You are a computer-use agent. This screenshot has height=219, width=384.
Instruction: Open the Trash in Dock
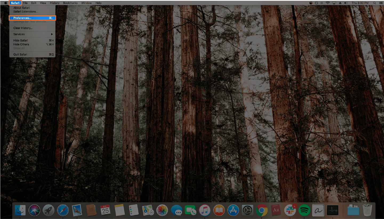(x=367, y=210)
